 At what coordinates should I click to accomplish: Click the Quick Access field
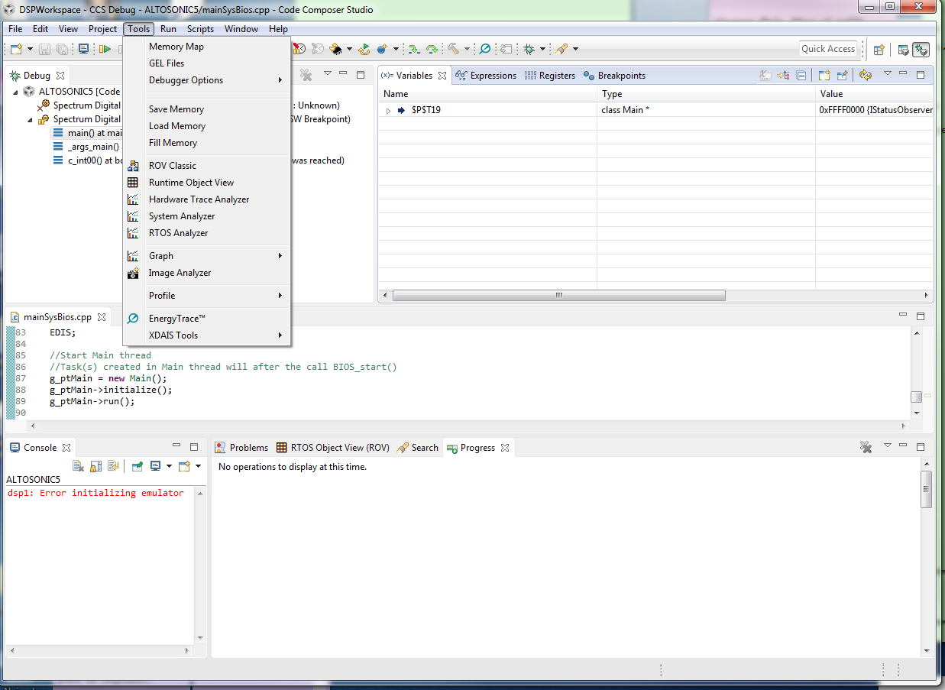click(828, 49)
